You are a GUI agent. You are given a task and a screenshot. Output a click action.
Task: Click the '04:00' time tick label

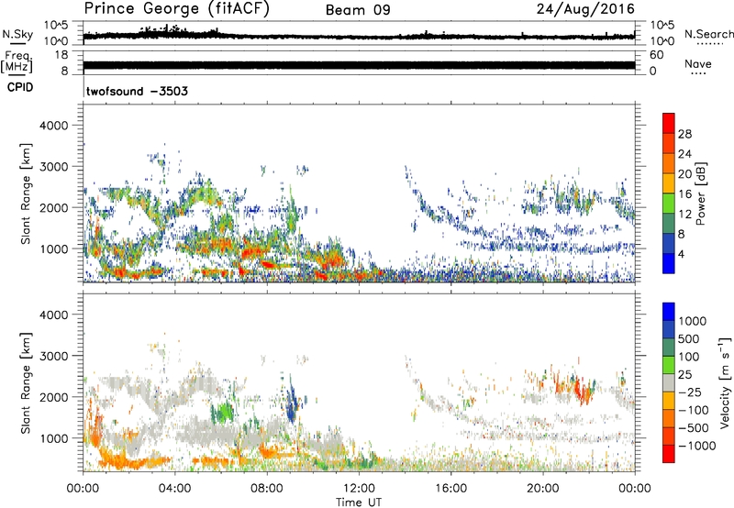(174, 489)
